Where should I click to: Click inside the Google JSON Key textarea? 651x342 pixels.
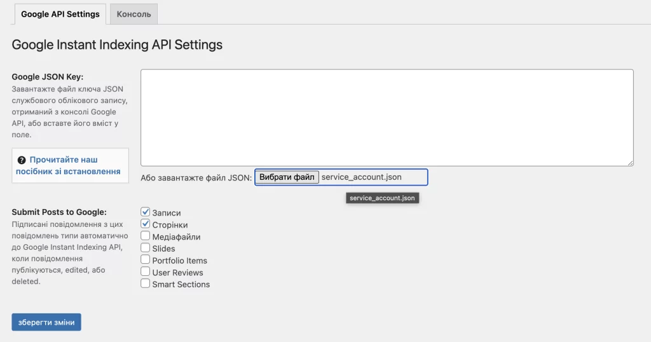click(x=387, y=118)
